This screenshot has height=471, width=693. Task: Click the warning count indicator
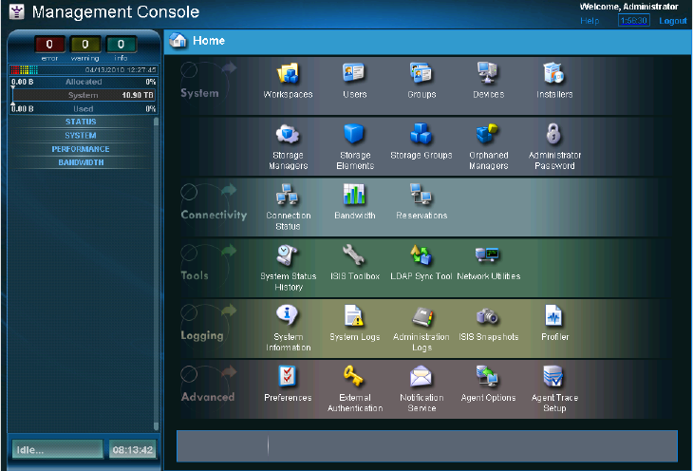click(85, 45)
